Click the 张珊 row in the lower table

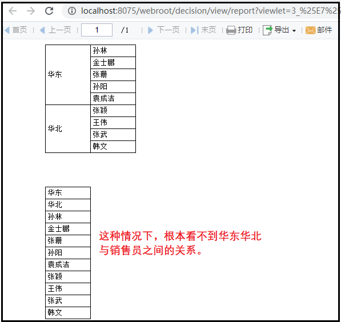(x=68, y=241)
